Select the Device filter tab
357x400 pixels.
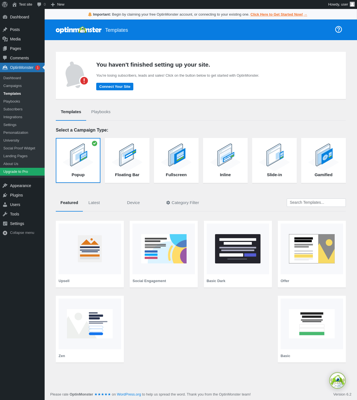tap(133, 203)
